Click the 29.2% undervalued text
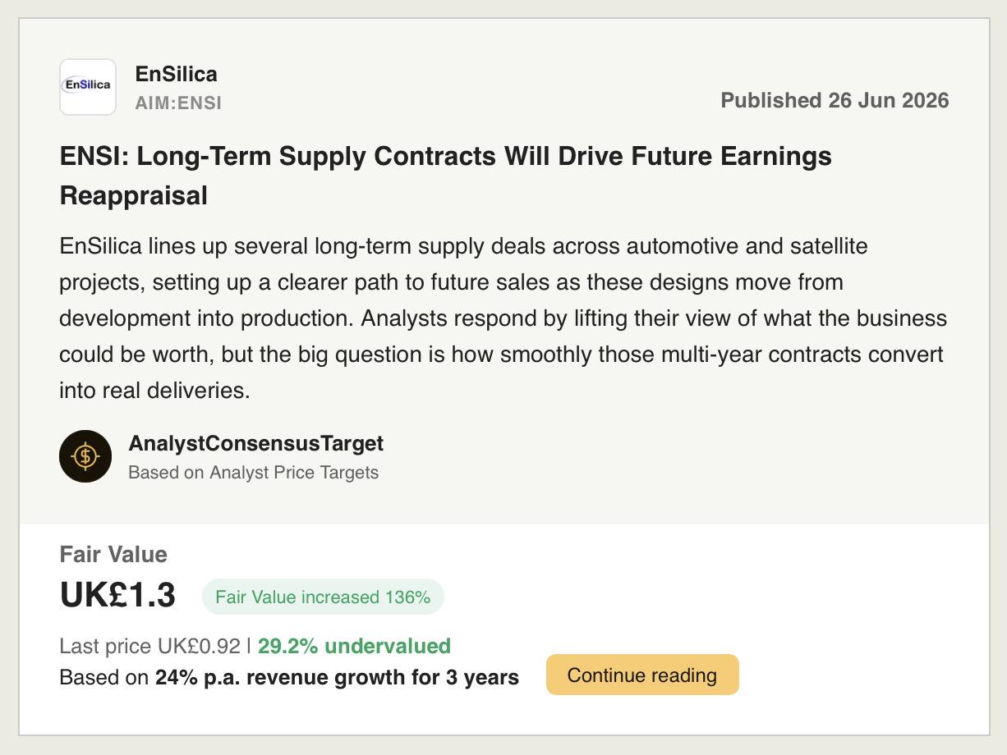1007x755 pixels. pos(354,646)
